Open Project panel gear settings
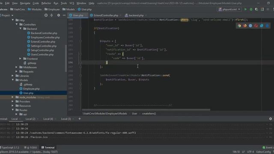The image size is (274, 154). 59,15
